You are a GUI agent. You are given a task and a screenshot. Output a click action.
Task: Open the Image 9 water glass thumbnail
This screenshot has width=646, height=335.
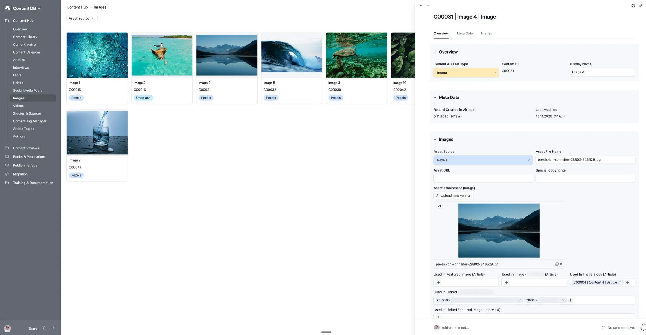(x=97, y=133)
